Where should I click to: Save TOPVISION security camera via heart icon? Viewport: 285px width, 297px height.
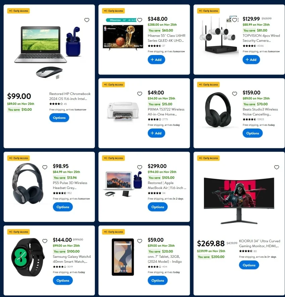[234, 20]
